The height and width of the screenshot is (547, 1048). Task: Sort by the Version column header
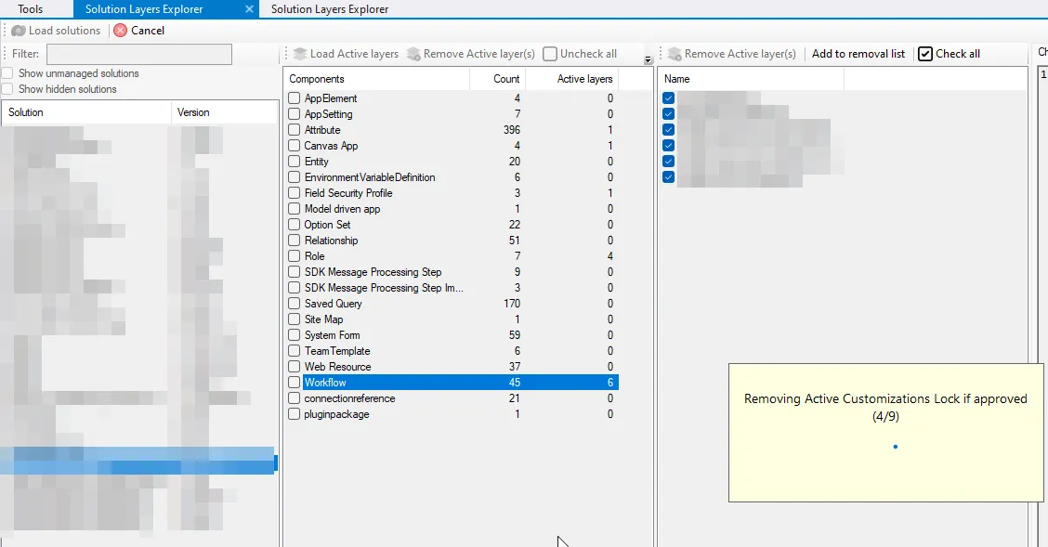tap(224, 112)
